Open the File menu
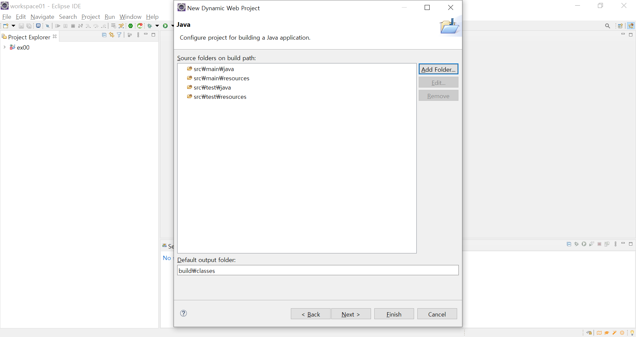This screenshot has height=337, width=636. [7, 17]
